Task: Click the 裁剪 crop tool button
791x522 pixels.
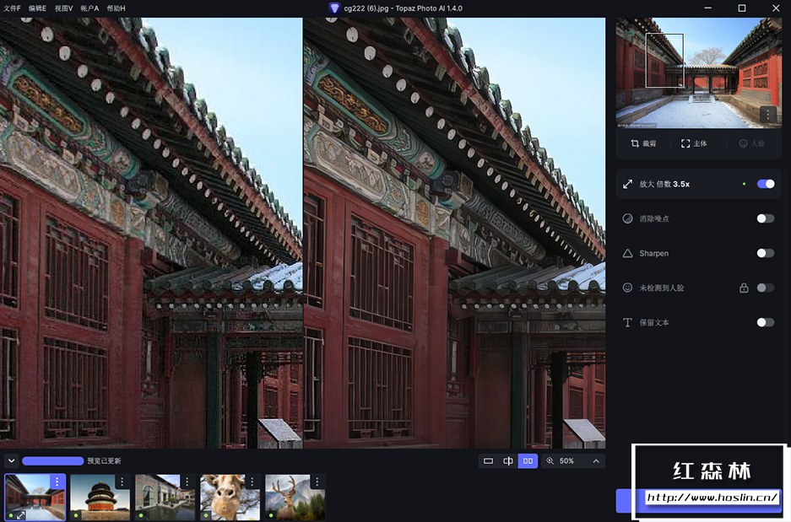Action: [x=643, y=143]
